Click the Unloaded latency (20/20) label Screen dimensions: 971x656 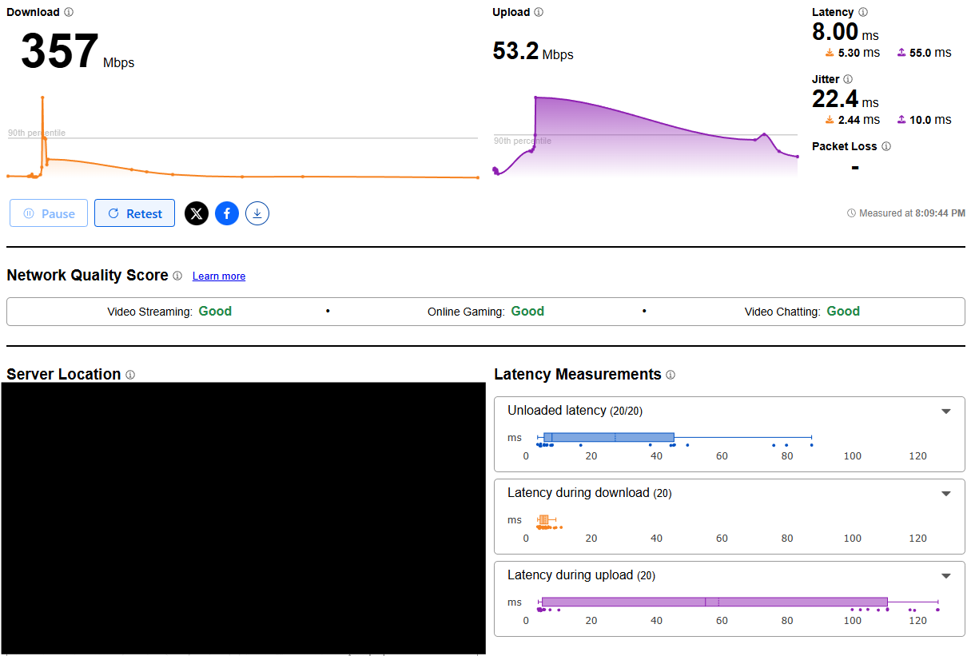click(x=575, y=411)
